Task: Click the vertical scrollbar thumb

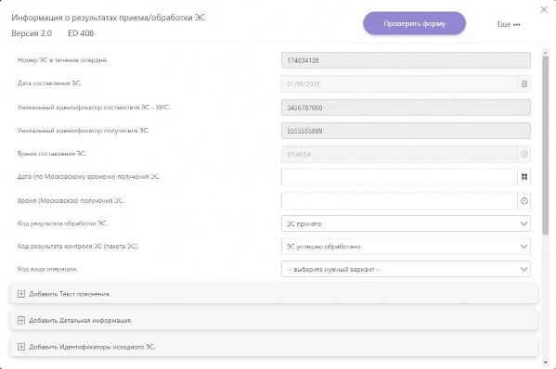Action: 546,146
